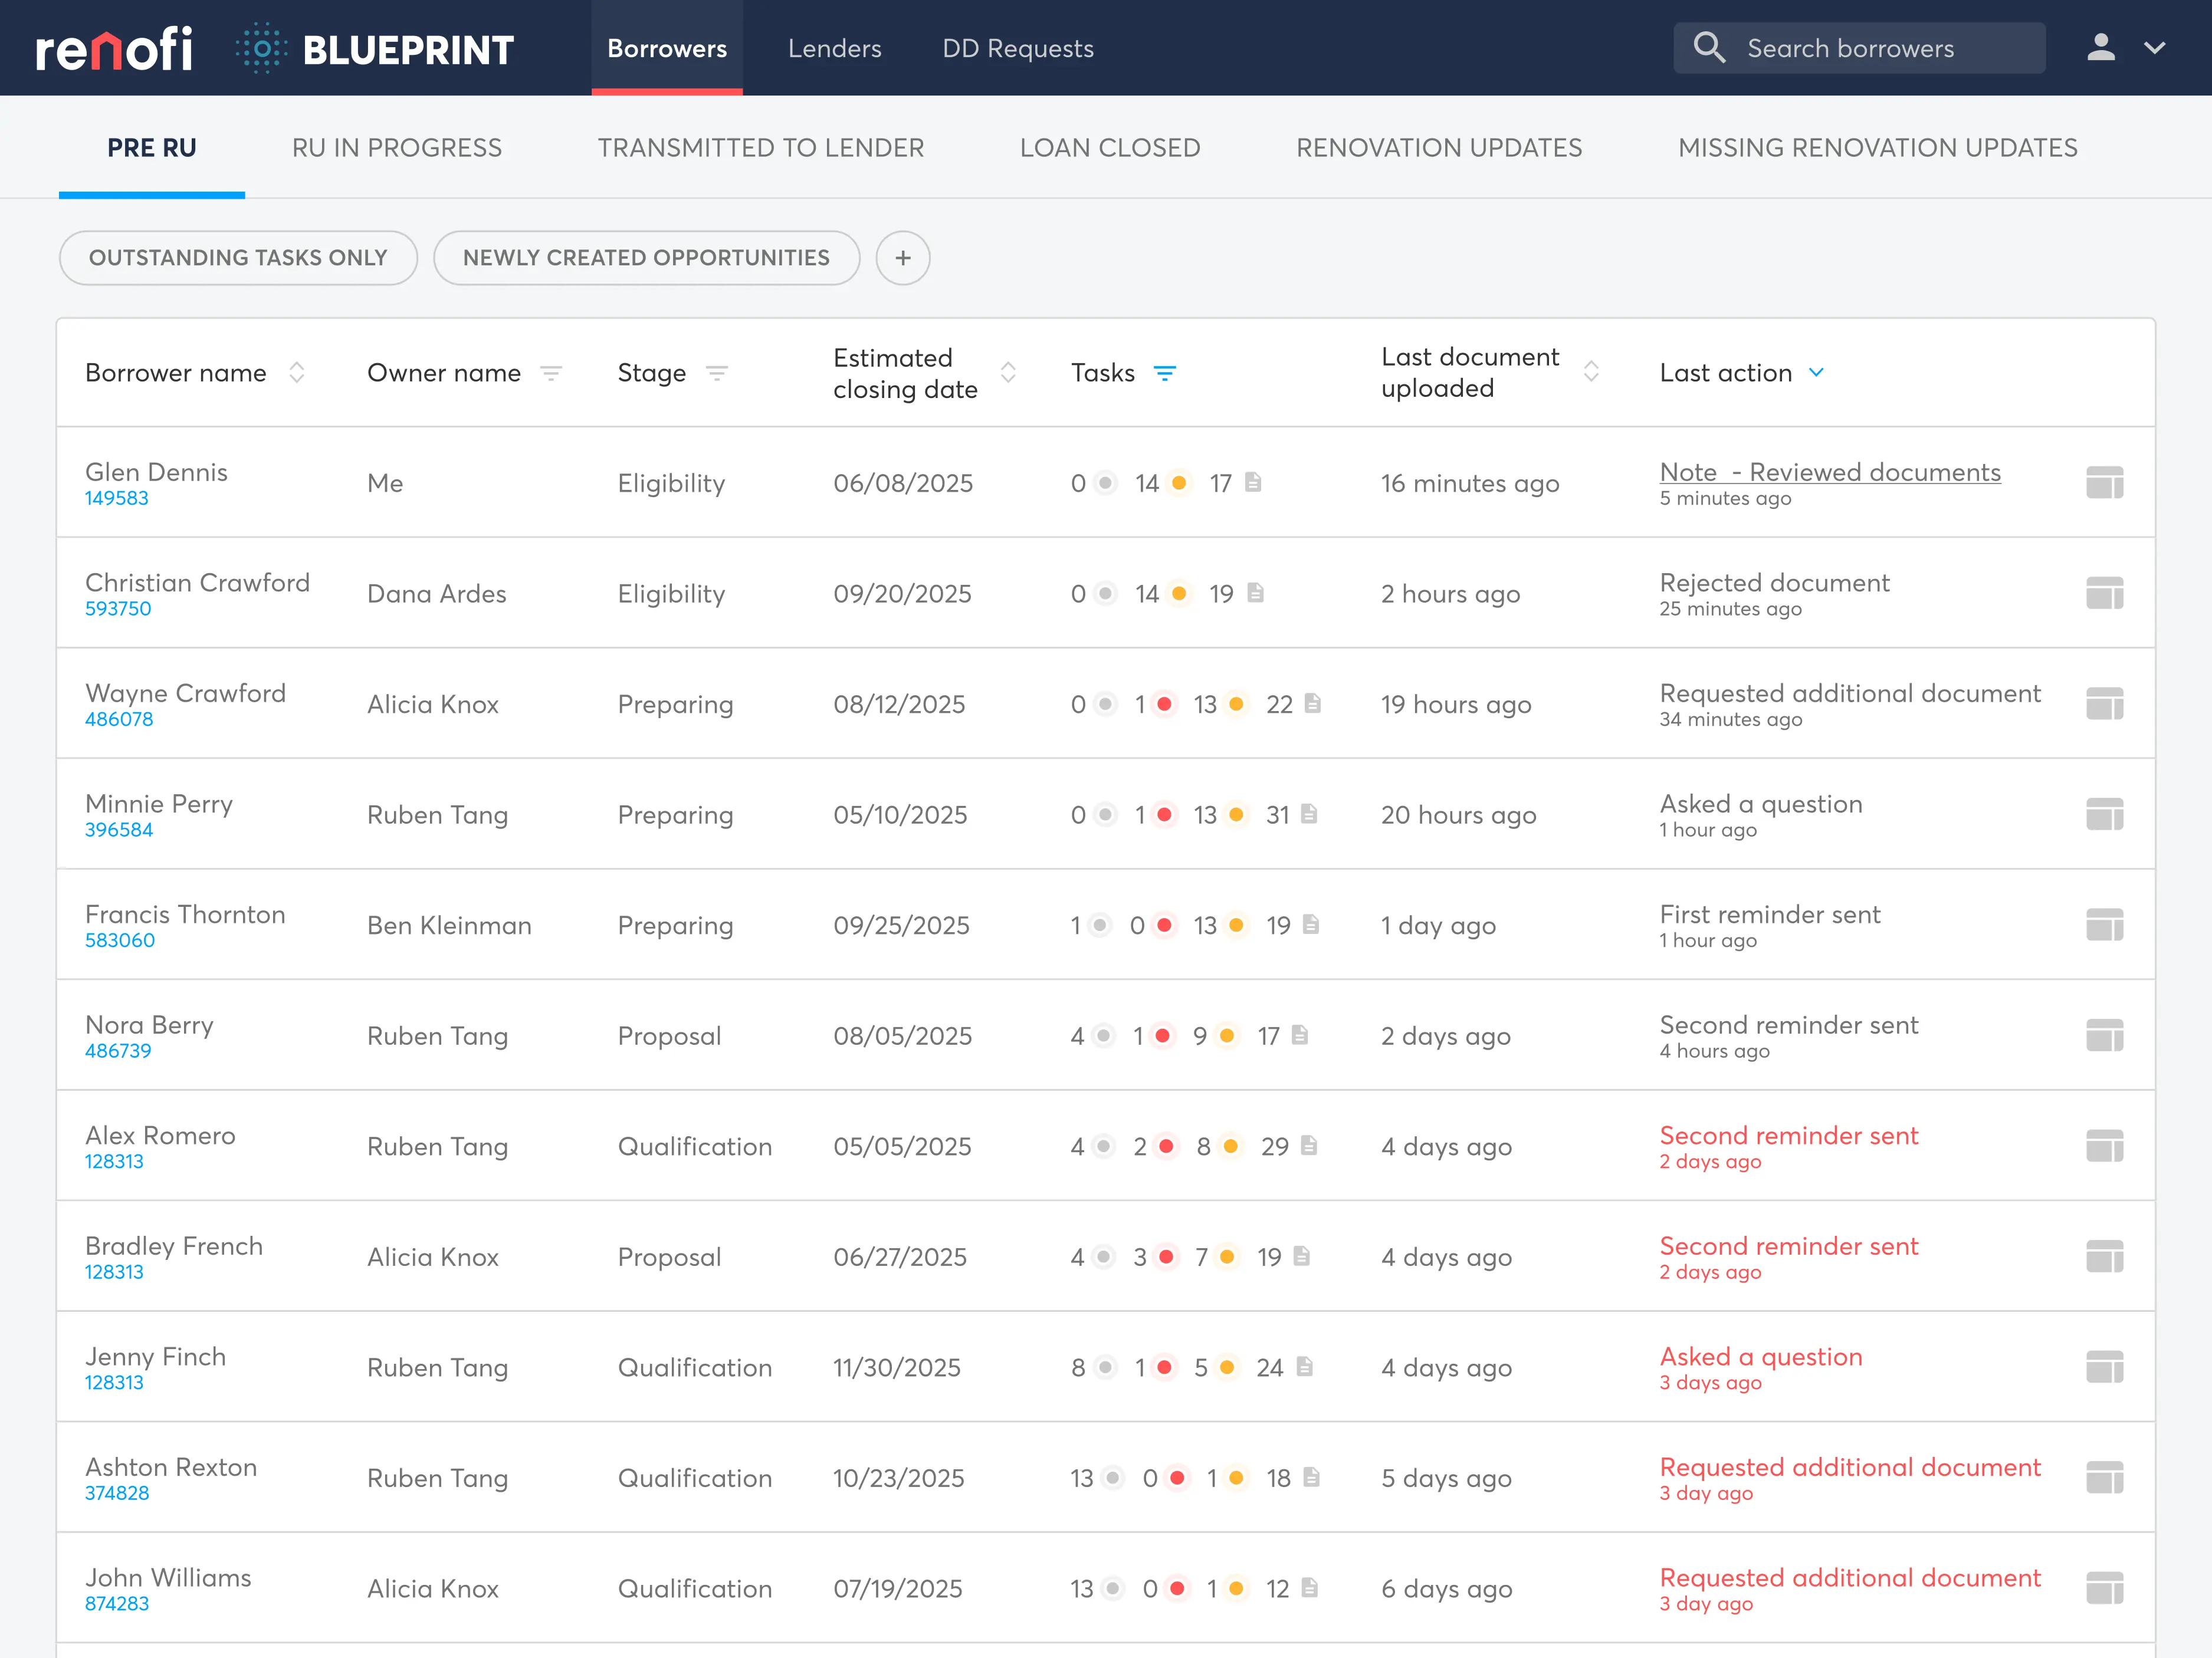Click Dana Ardes owner cell
The height and width of the screenshot is (1658, 2212).
pos(437,594)
